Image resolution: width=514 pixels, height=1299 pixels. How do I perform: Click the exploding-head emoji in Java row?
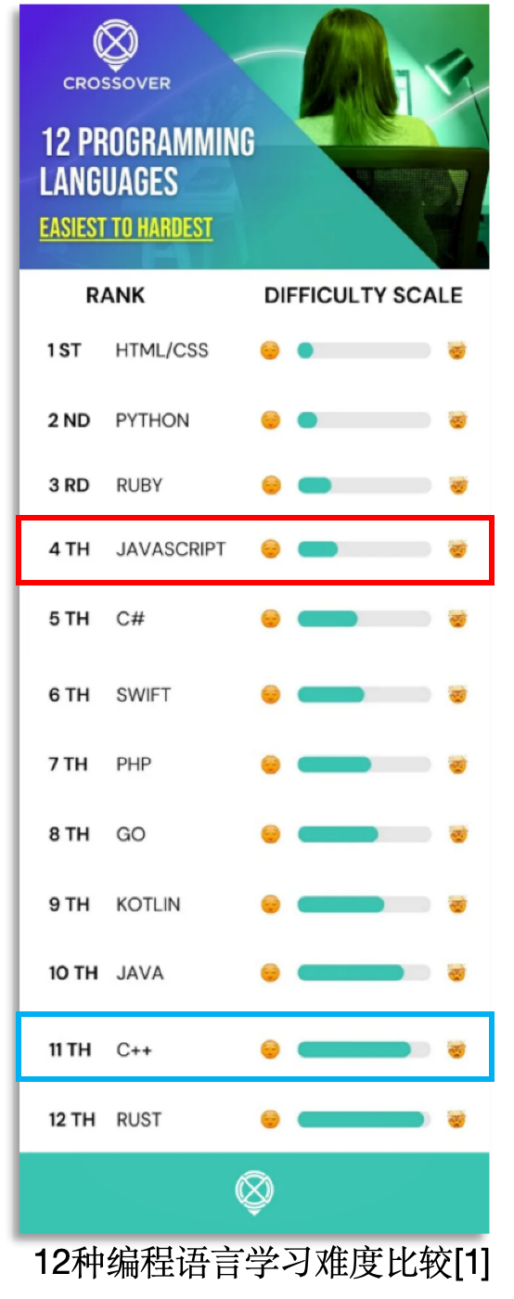(456, 972)
